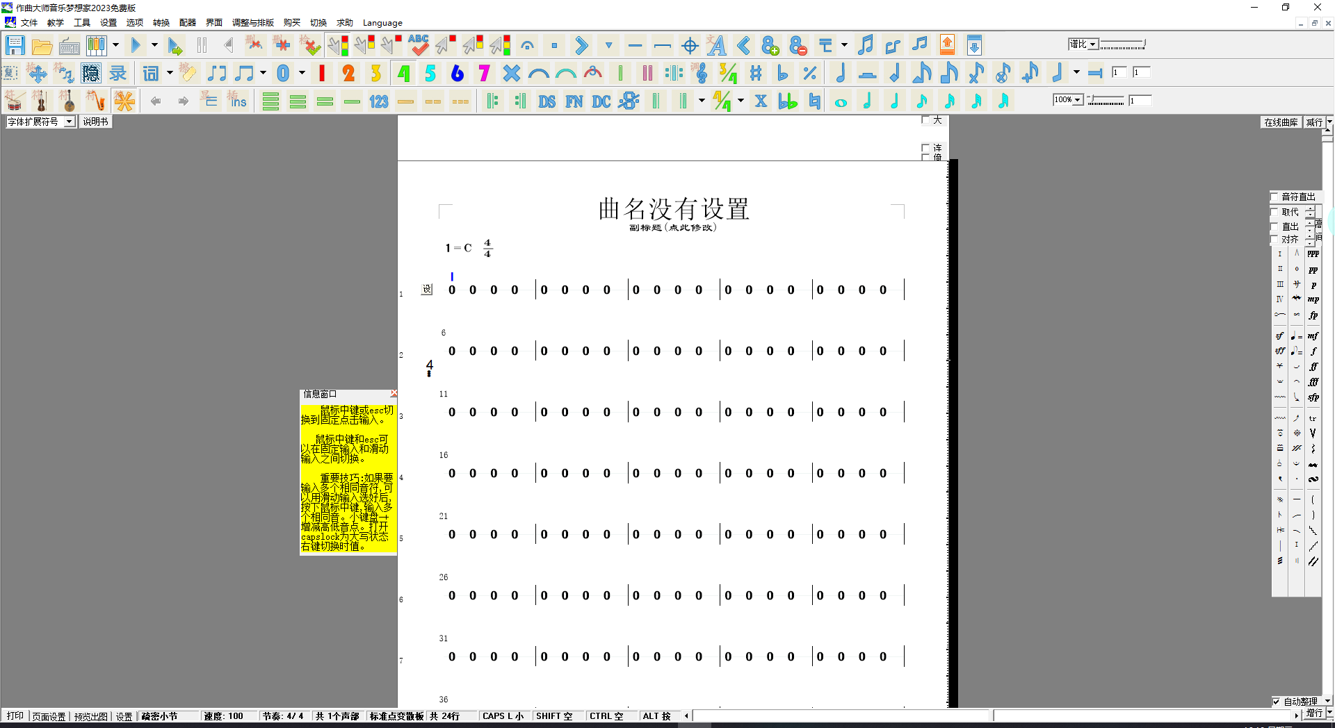This screenshot has width=1335, height=728.
Task: Click the save floppy disk icon
Action: 15,46
